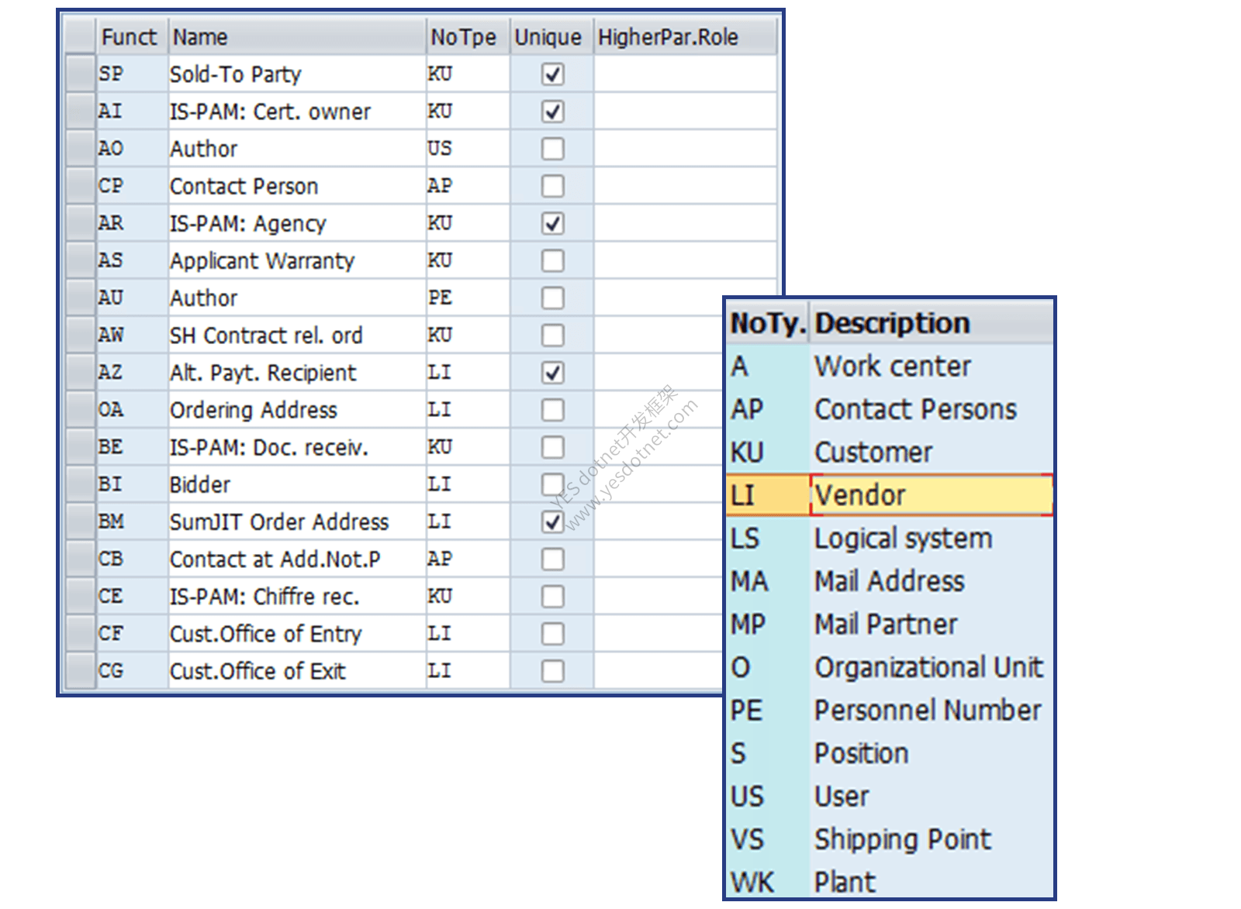Choose Work center in NoTy. list

[890, 366]
